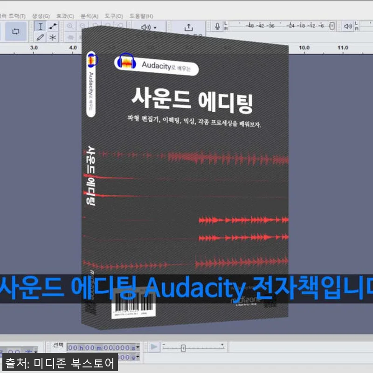
Task: Open the 생성(G) menu
Action: 41,16
